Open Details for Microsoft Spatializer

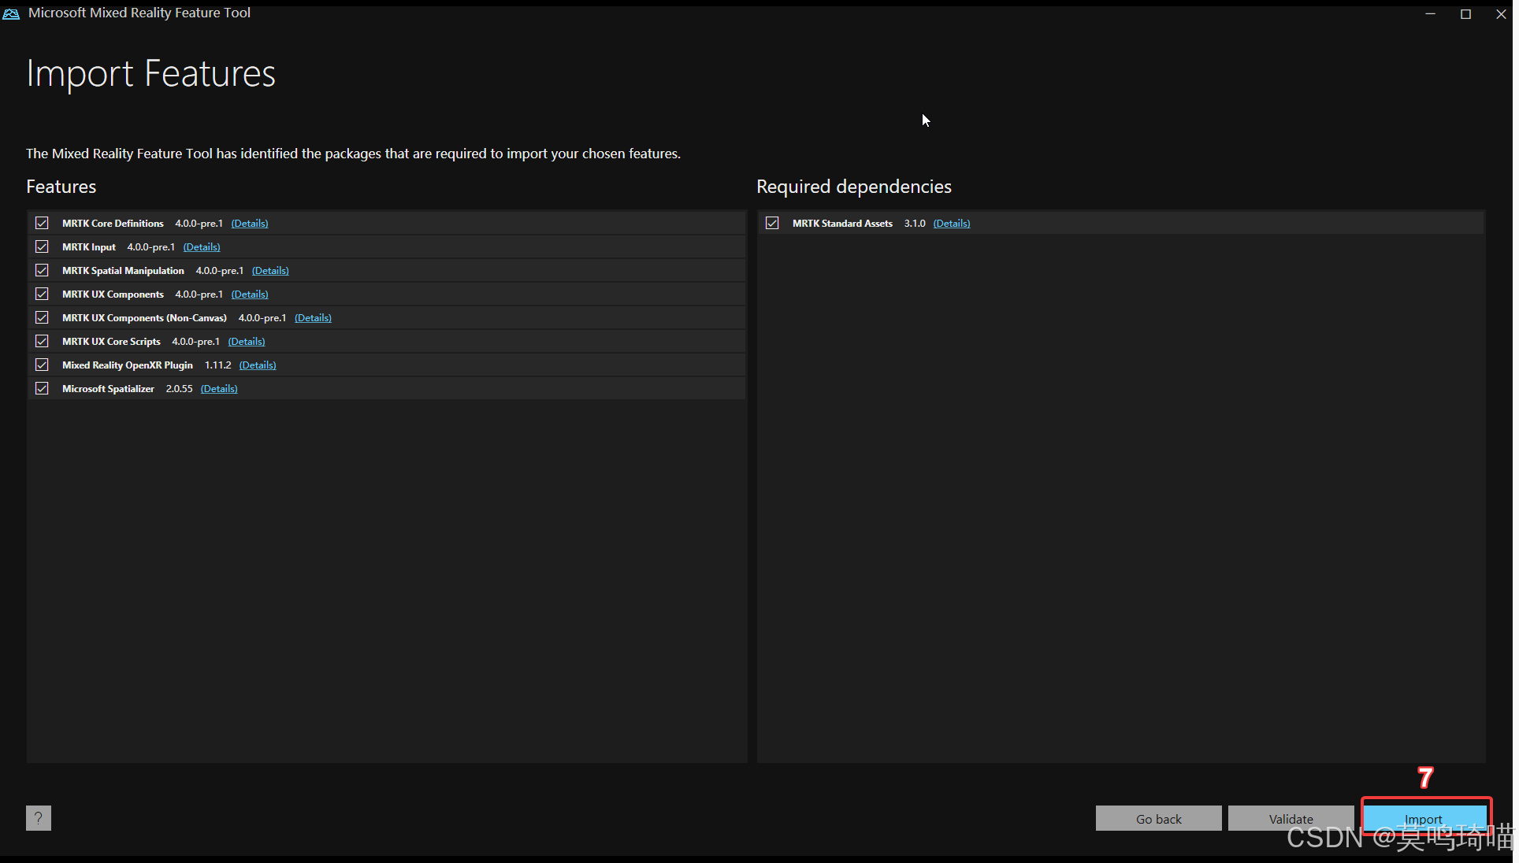click(219, 389)
